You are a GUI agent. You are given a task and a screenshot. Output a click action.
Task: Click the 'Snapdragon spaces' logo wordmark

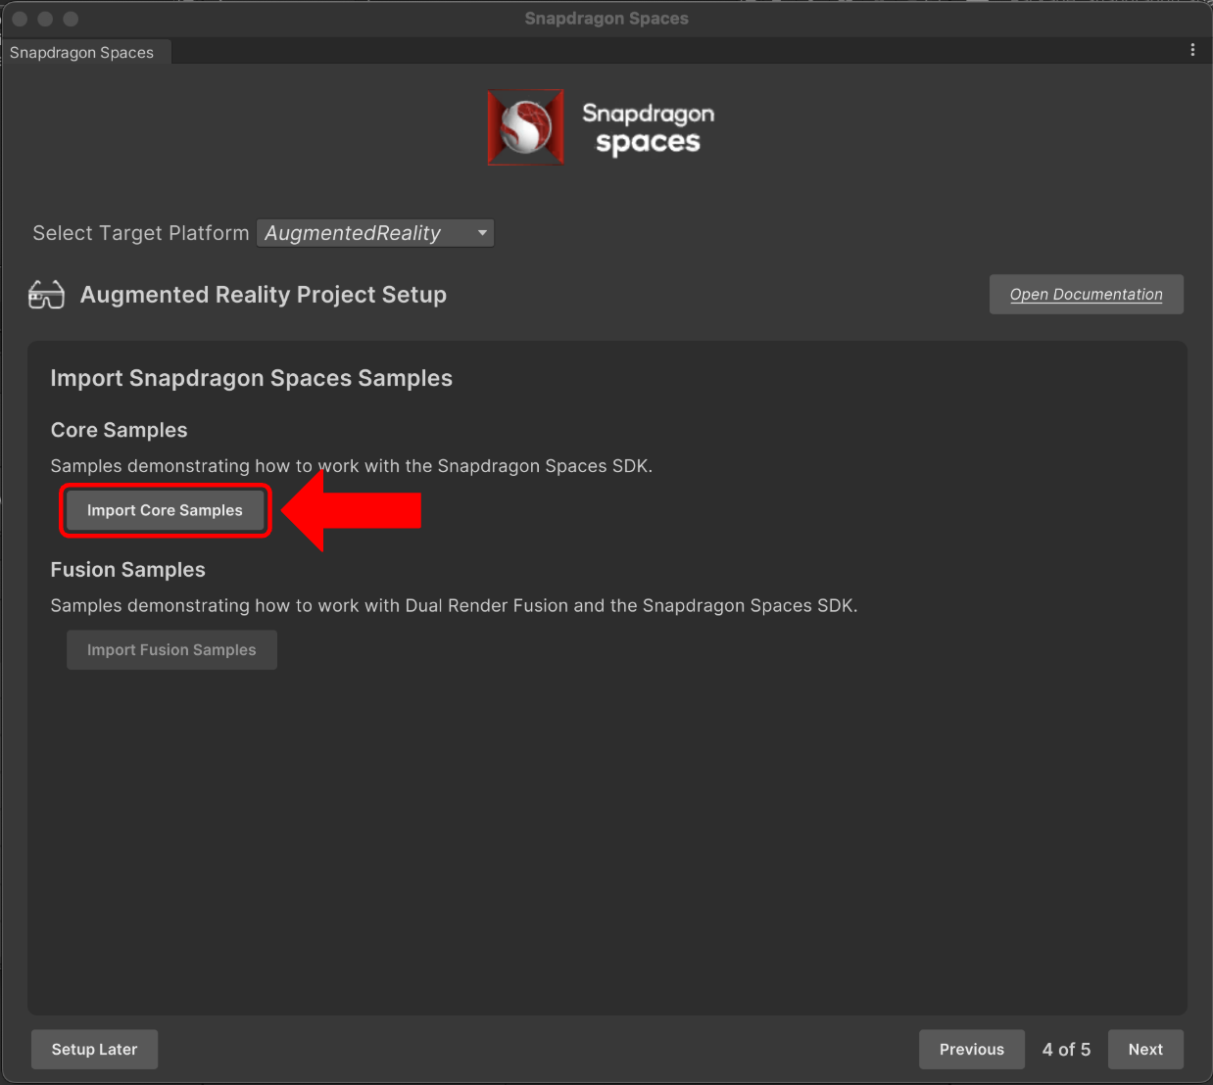tap(649, 128)
